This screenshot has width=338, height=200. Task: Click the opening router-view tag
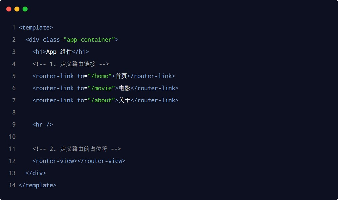tap(55, 161)
